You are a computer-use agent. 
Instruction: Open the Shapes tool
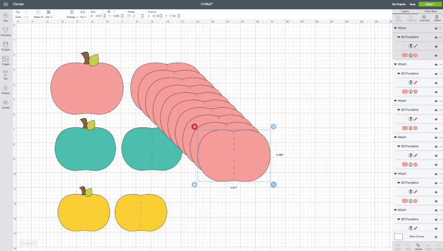point(5,89)
